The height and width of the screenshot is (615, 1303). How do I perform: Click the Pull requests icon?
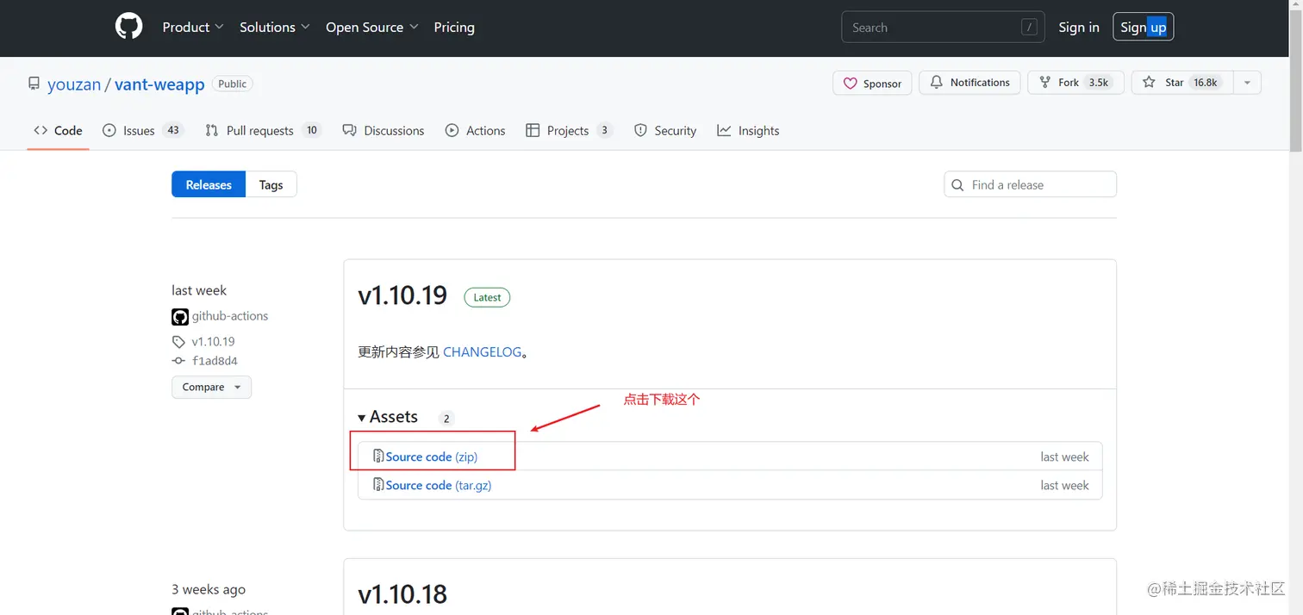pyautogui.click(x=212, y=130)
